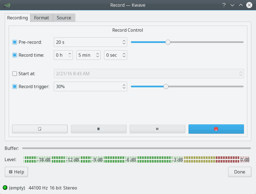
Task: Click the stop recording button
Action: pyautogui.click(x=99, y=129)
